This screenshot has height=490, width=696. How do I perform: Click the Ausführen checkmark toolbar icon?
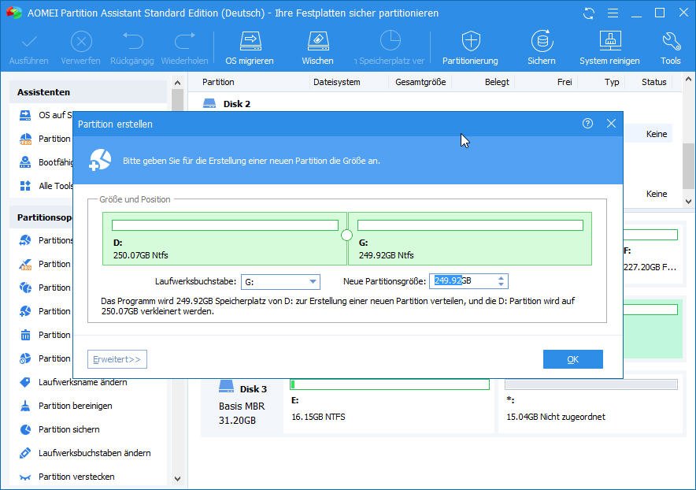pos(29,43)
